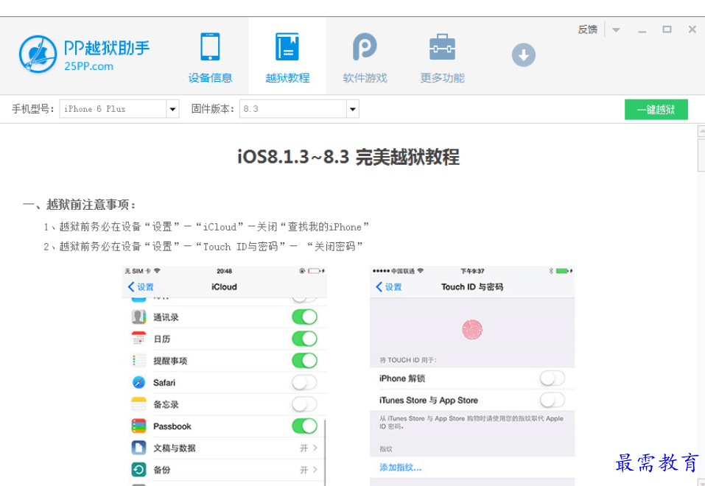Click the 通讯录 contacts icon
The image size is (705, 486).
139,317
